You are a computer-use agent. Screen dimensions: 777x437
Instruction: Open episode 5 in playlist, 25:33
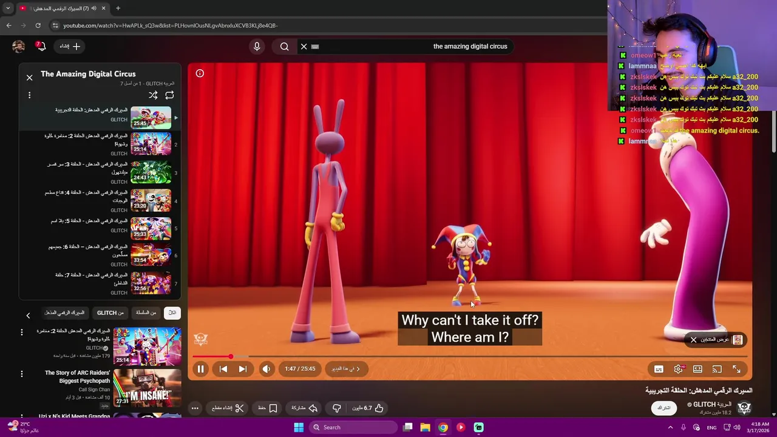151,229
